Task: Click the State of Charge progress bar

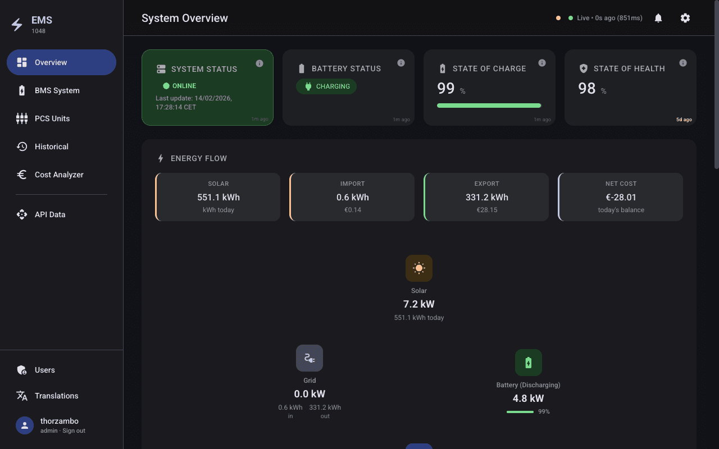Action: point(489,106)
